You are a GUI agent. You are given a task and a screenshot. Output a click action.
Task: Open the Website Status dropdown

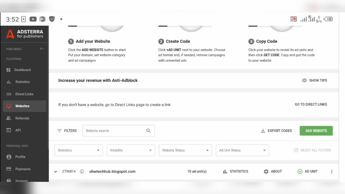pyautogui.click(x=185, y=150)
